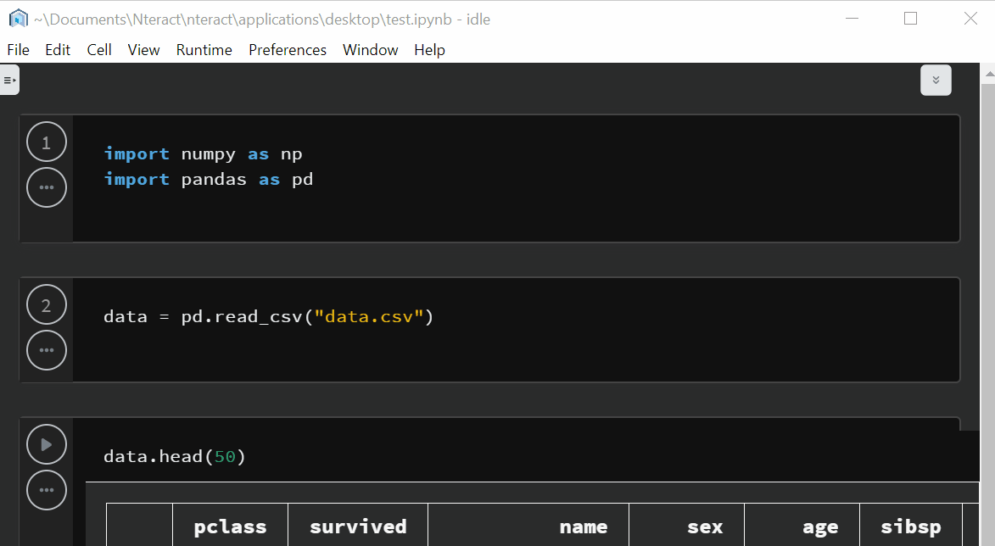The height and width of the screenshot is (546, 995).
Task: Open the File menu
Action: (18, 49)
